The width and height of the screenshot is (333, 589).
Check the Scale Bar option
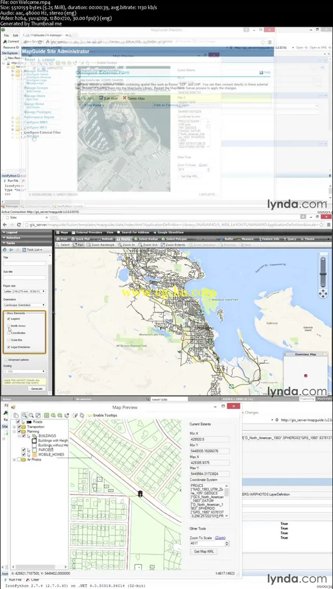click(x=8, y=340)
